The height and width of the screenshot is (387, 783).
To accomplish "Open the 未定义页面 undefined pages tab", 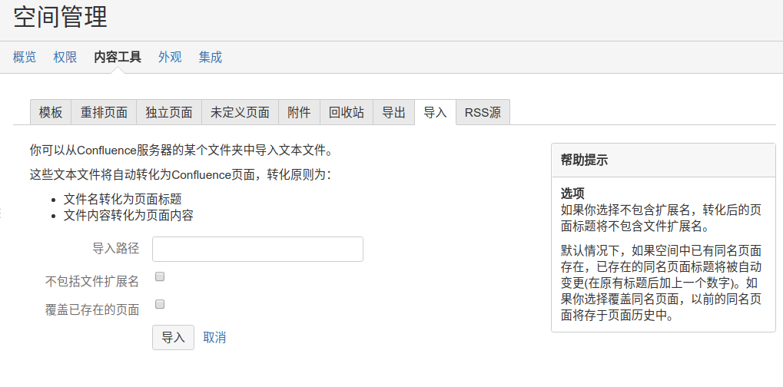I will [x=241, y=112].
